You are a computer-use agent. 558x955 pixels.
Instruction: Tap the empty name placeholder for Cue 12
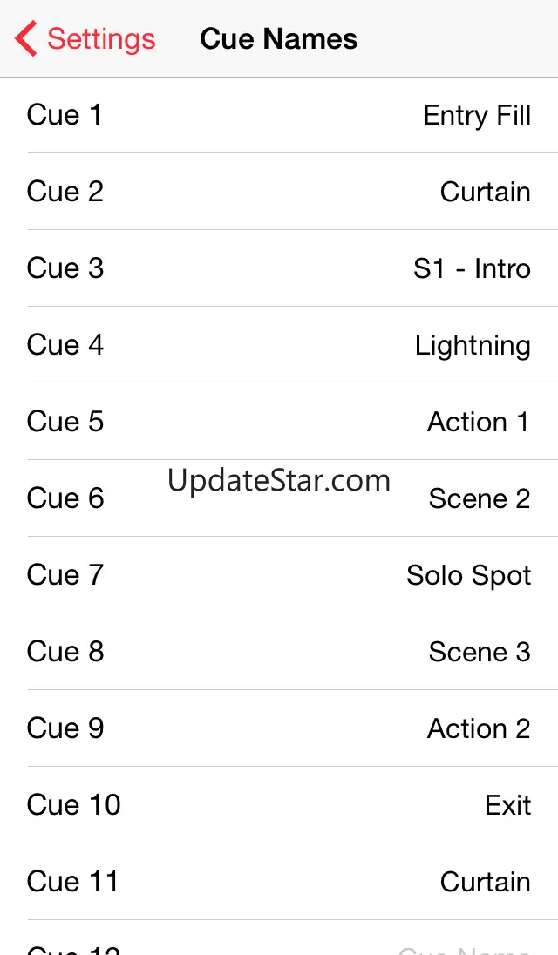[464, 950]
